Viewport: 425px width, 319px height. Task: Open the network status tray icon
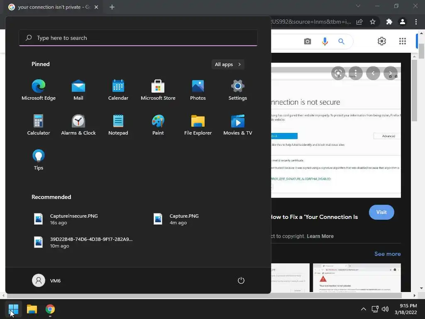pos(375,309)
